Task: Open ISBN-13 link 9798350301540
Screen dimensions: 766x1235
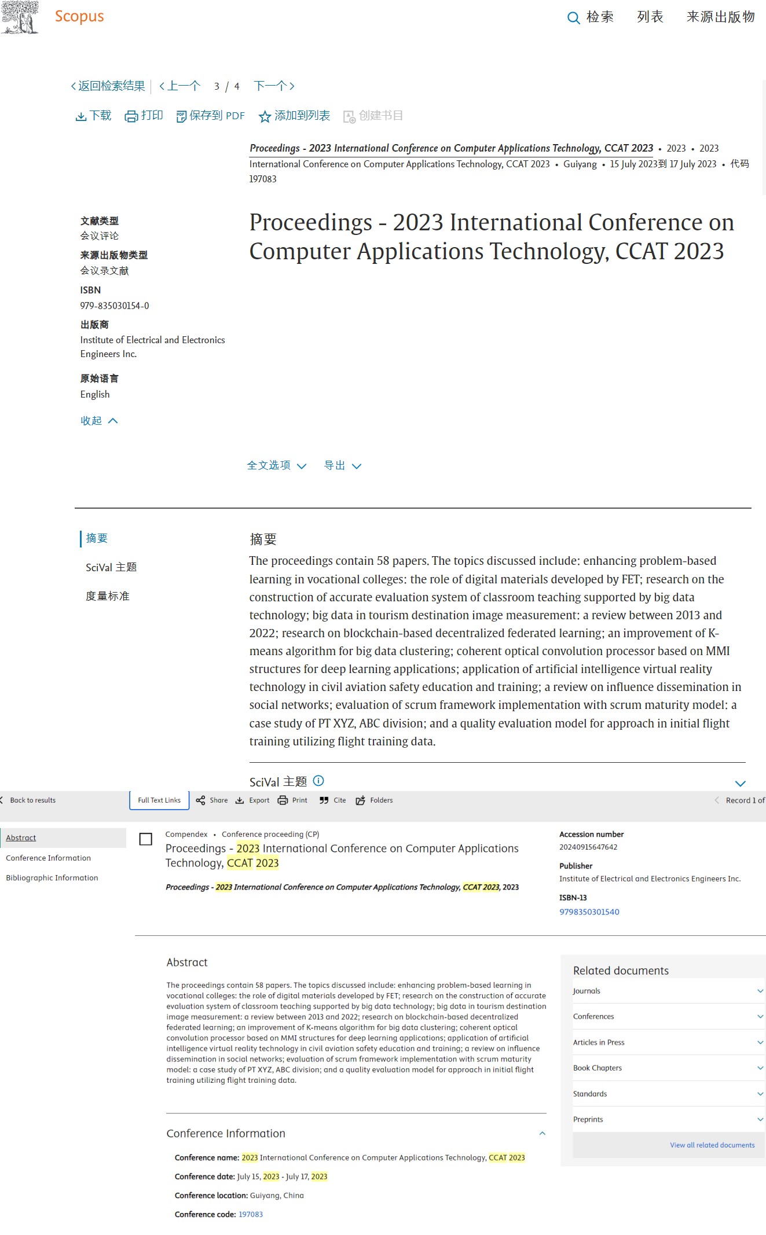Action: click(x=589, y=911)
